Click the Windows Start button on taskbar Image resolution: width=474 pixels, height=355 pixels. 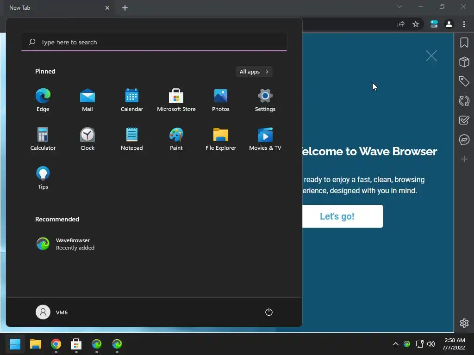[15, 344]
